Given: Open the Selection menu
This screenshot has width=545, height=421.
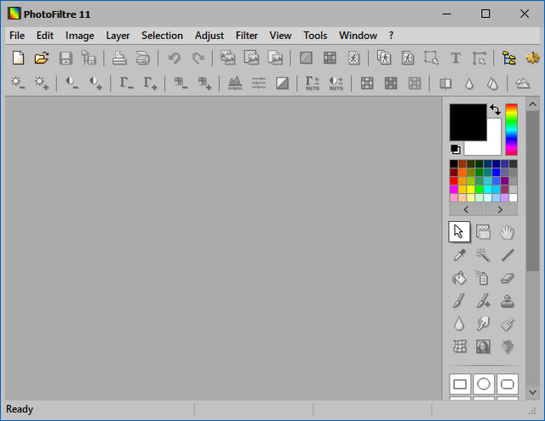Looking at the screenshot, I should 162,36.
